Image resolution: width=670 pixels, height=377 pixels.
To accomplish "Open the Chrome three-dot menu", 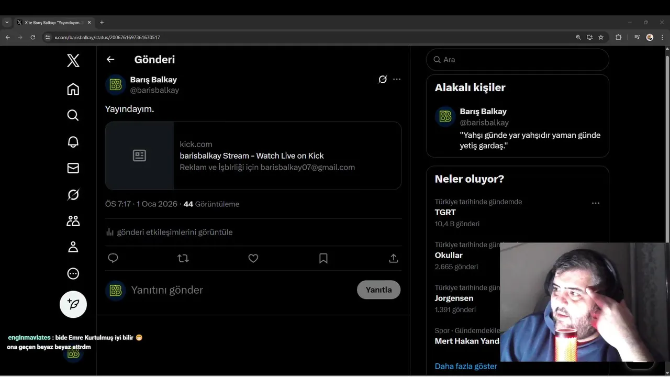I will pyautogui.click(x=662, y=37).
